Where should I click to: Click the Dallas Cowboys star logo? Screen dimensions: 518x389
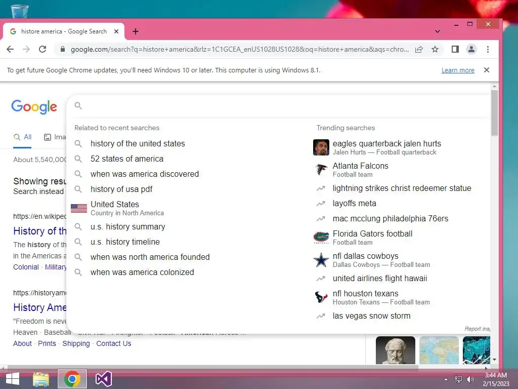321,260
